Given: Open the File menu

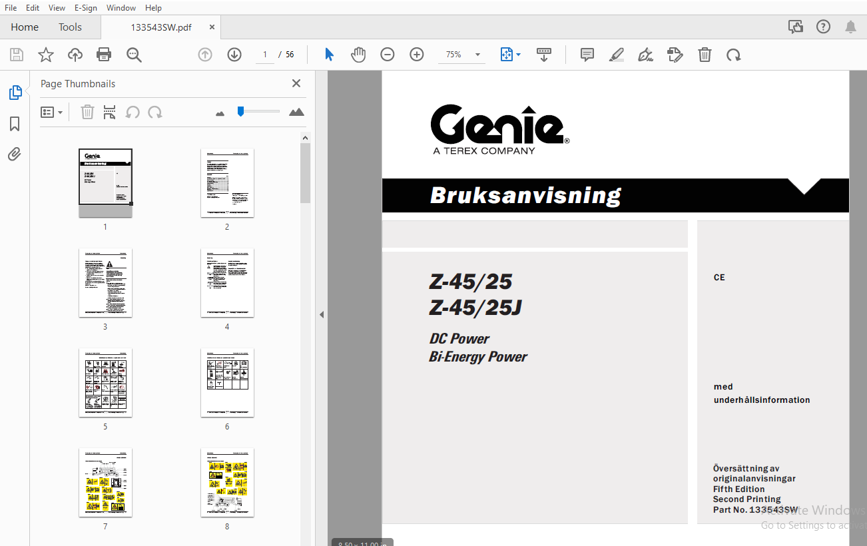Looking at the screenshot, I should [11, 8].
